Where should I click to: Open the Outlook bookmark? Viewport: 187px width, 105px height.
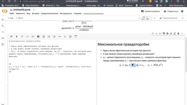(108, 6)
